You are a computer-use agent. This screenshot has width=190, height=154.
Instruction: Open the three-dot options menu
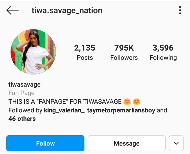click(x=180, y=10)
